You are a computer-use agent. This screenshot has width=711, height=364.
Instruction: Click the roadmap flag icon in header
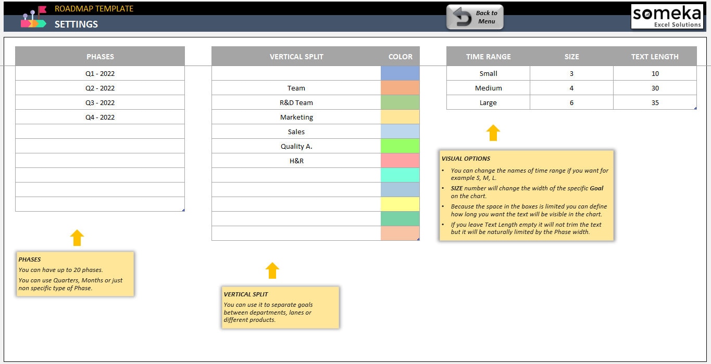(33, 17)
